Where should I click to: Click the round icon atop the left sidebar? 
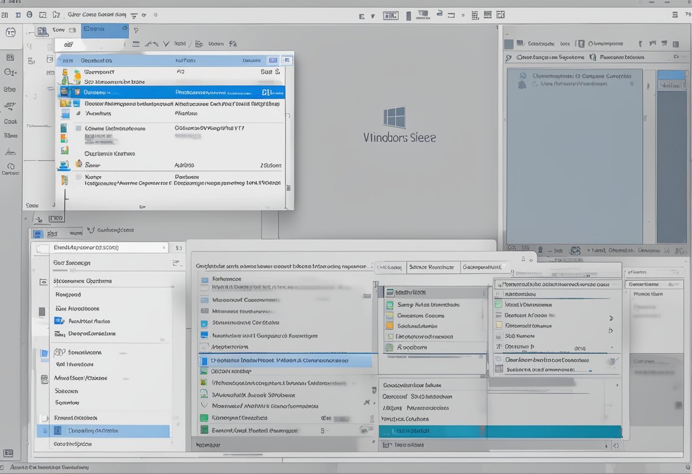(x=11, y=32)
